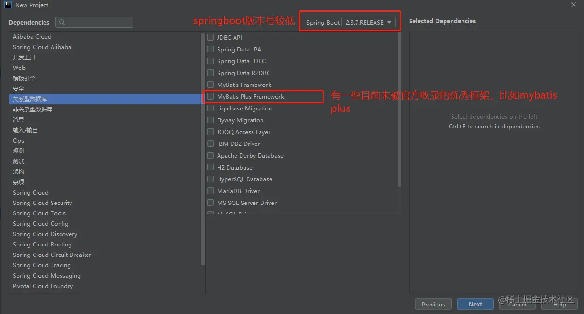Close the New Project dialog
This screenshot has width=584, height=314.
tap(573, 5)
